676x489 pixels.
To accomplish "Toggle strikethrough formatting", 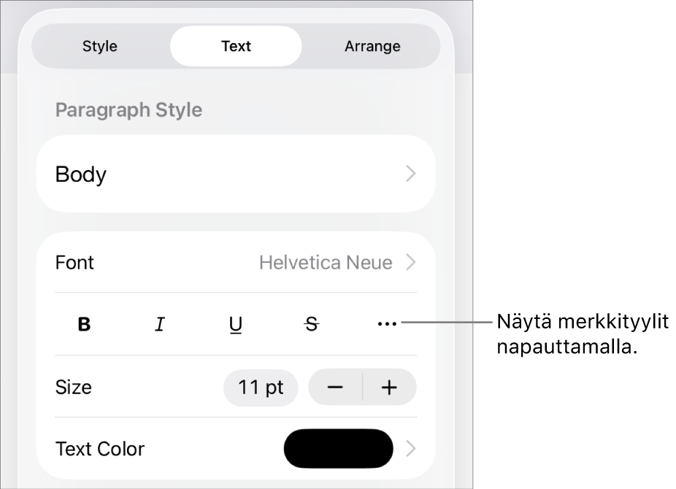I will tap(312, 325).
